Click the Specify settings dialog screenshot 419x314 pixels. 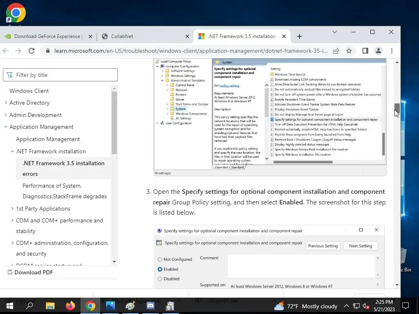[269, 257]
